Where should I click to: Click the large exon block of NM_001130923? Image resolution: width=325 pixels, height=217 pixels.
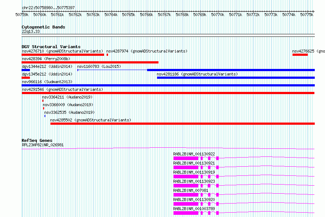point(186,186)
